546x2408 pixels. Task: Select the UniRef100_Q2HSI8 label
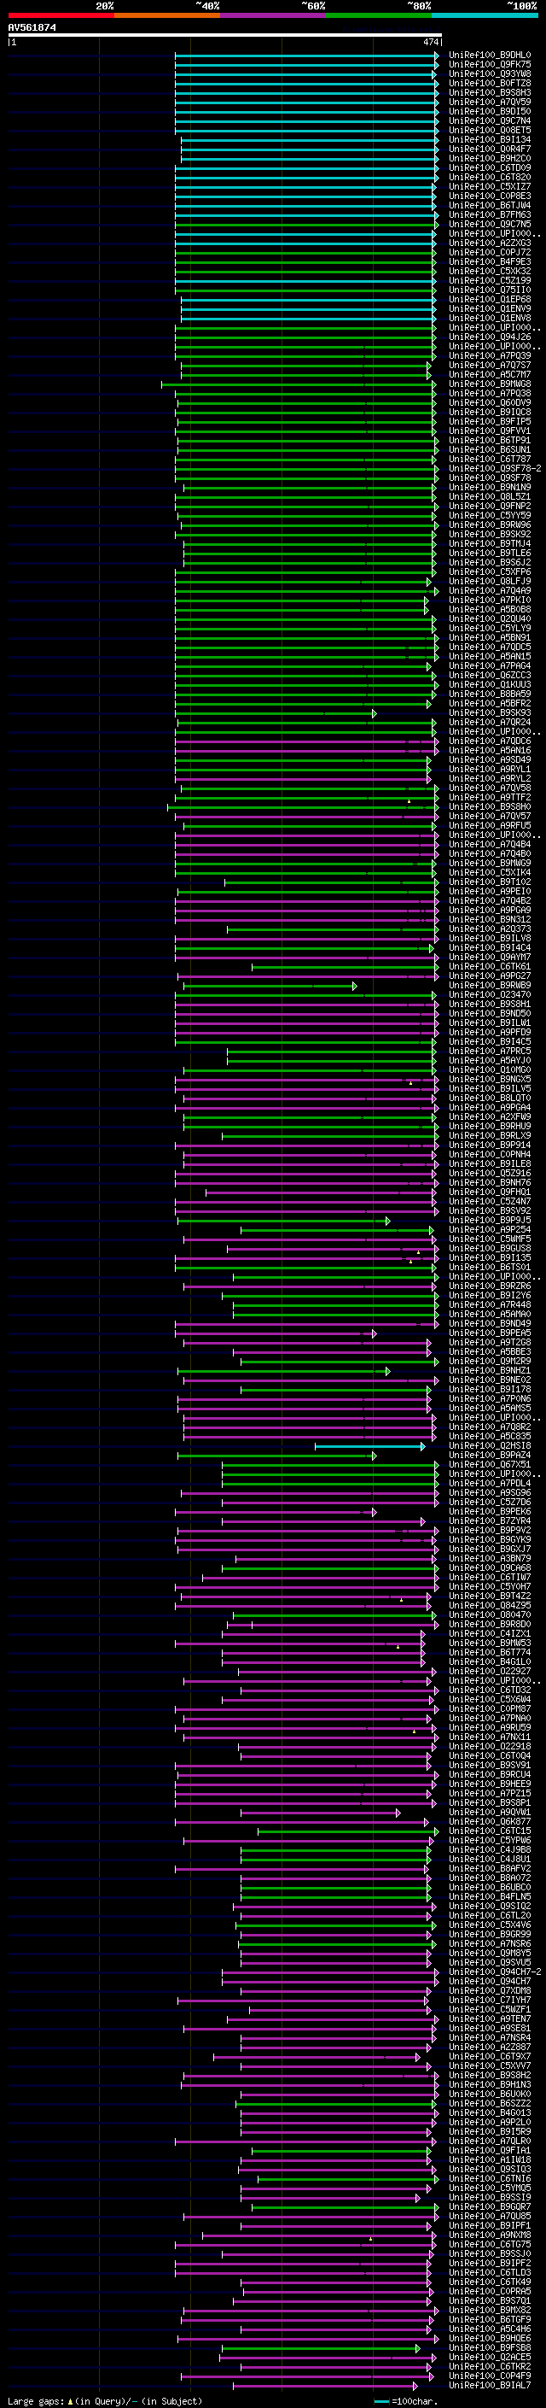(489, 1446)
